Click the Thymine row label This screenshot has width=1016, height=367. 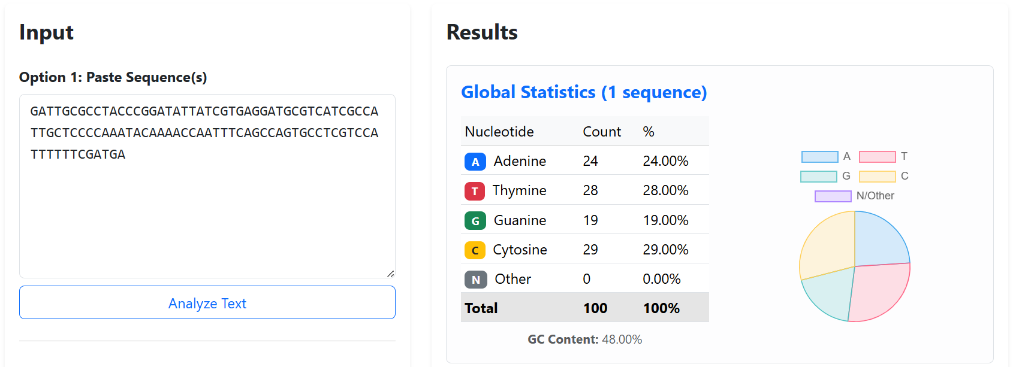coord(519,190)
